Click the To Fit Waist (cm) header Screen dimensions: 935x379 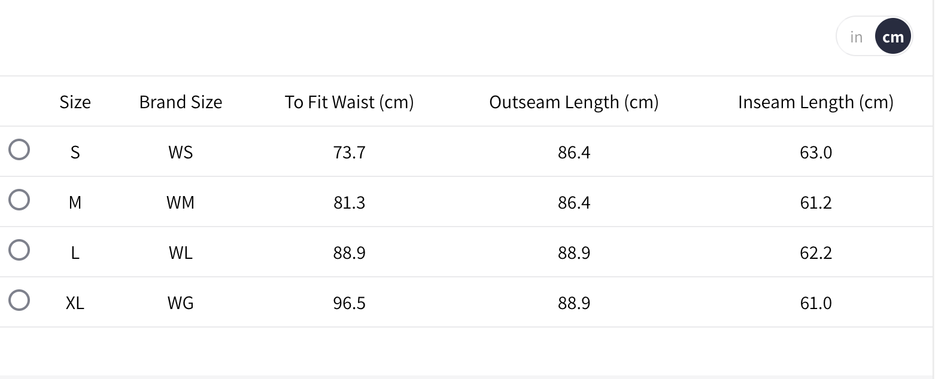pyautogui.click(x=349, y=102)
